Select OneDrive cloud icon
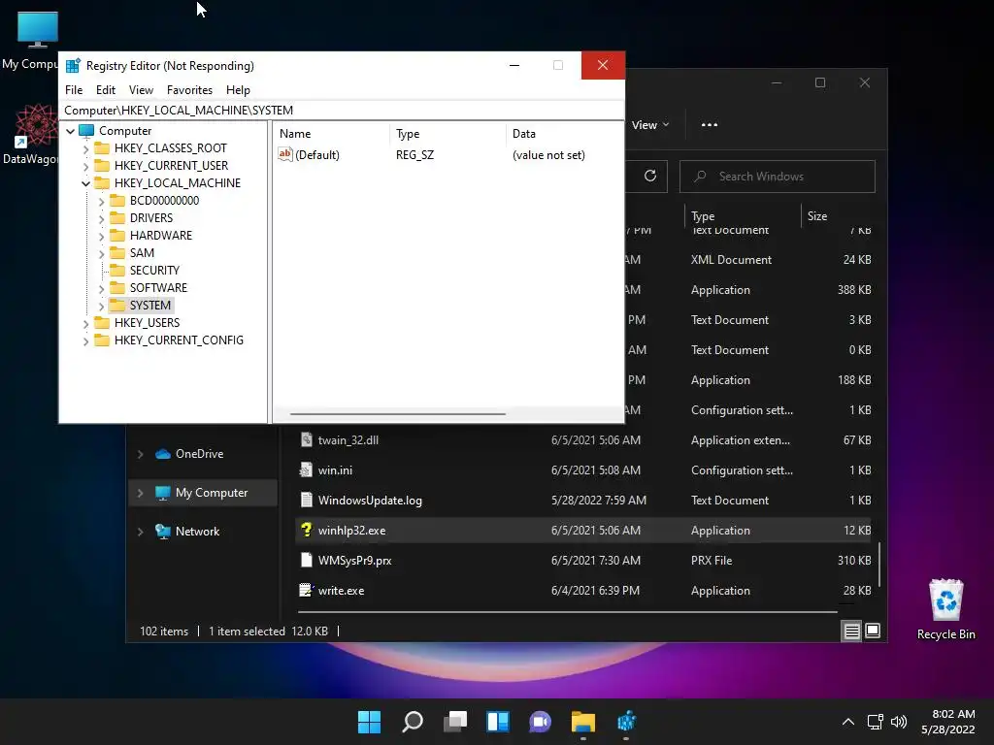The width and height of the screenshot is (994, 745). click(163, 454)
